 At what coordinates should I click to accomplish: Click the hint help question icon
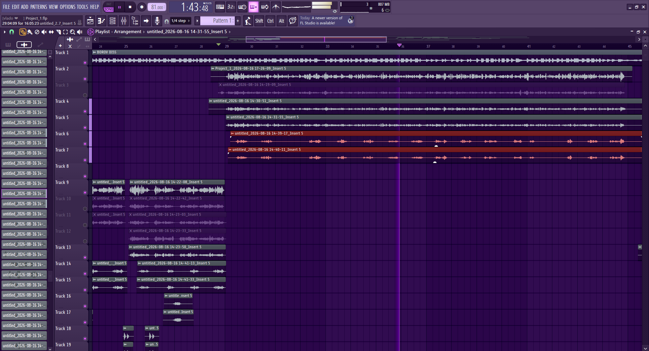(293, 21)
